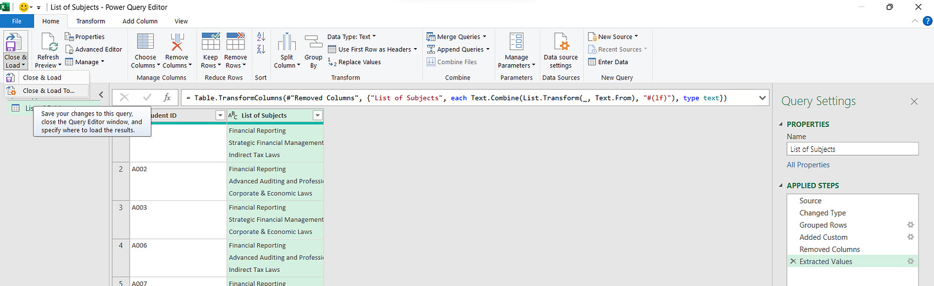
Task: Choose Close & Load To... menu entry
Action: click(46, 91)
